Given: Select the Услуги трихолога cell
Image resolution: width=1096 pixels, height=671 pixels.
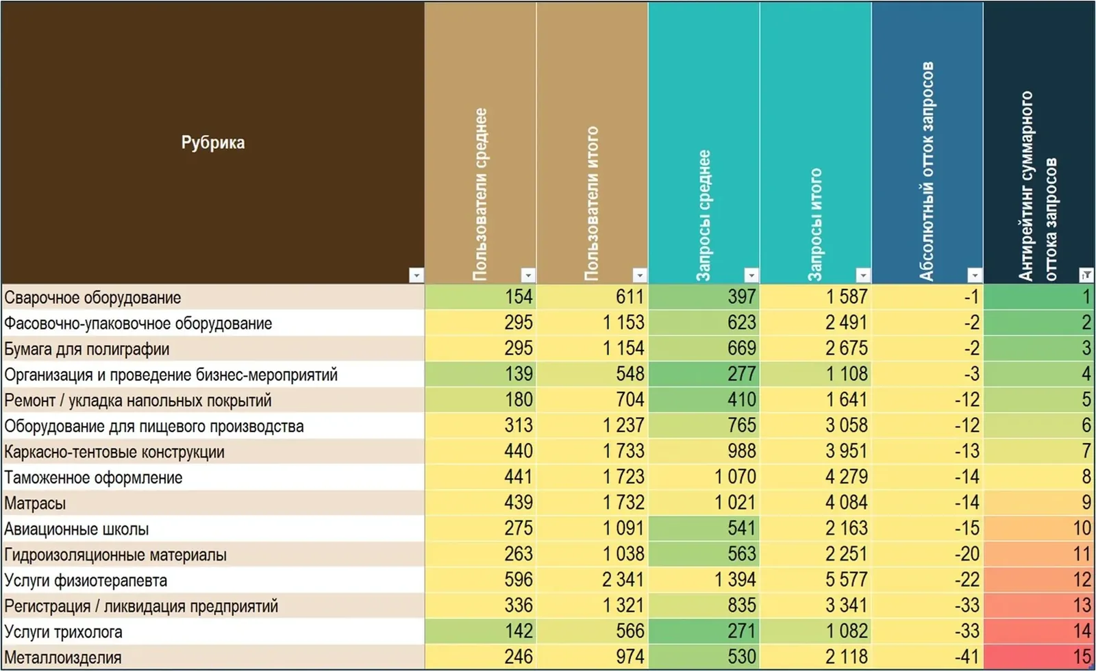Looking at the screenshot, I should pyautogui.click(x=213, y=631).
